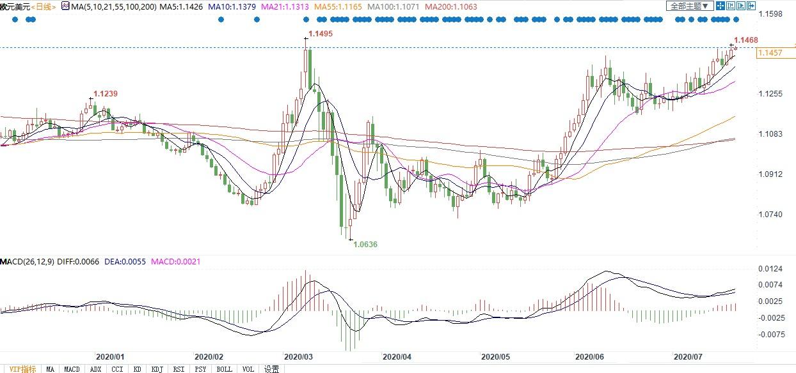Screen dimensions: 796x373
Task: Click the 1.1495 high price marker
Action: coord(320,33)
